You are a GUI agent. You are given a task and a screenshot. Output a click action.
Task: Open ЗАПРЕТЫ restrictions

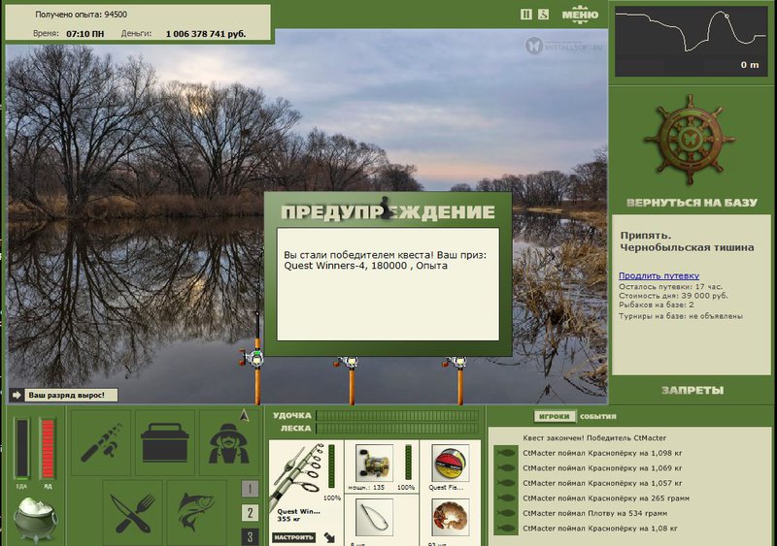pos(693,390)
